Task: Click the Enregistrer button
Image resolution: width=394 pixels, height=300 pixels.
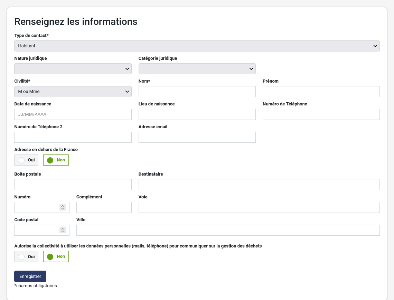Action: pos(30,276)
